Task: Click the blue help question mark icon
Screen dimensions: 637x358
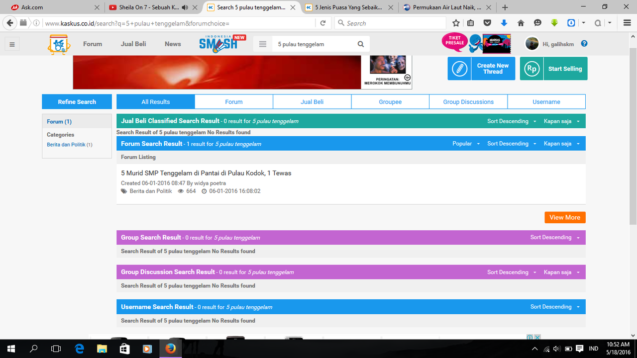Action: click(x=584, y=44)
